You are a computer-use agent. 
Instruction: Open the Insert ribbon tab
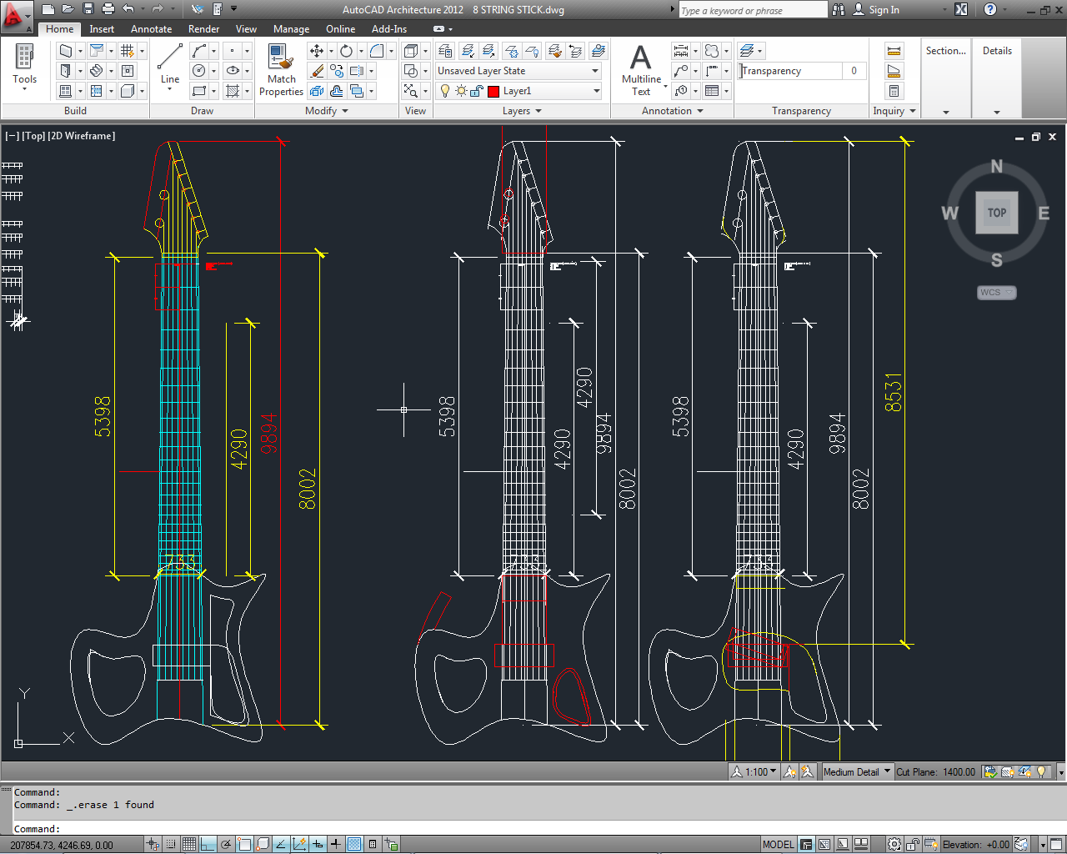tap(102, 29)
